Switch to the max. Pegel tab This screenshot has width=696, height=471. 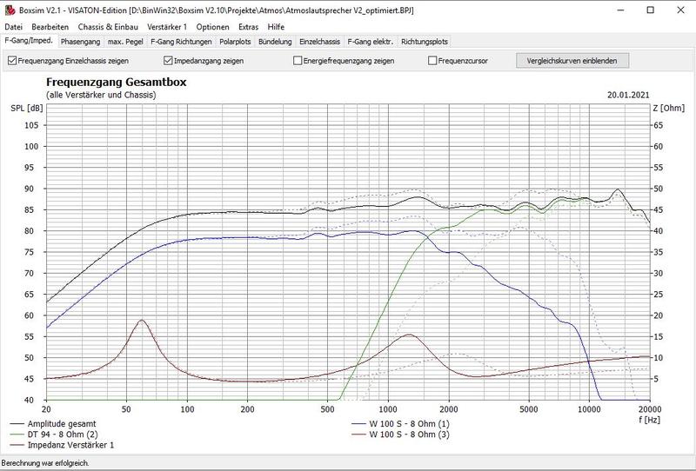coord(126,41)
